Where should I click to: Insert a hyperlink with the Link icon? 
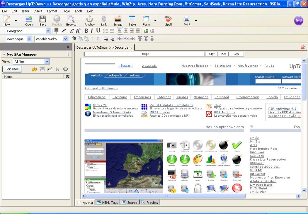click(x=104, y=20)
